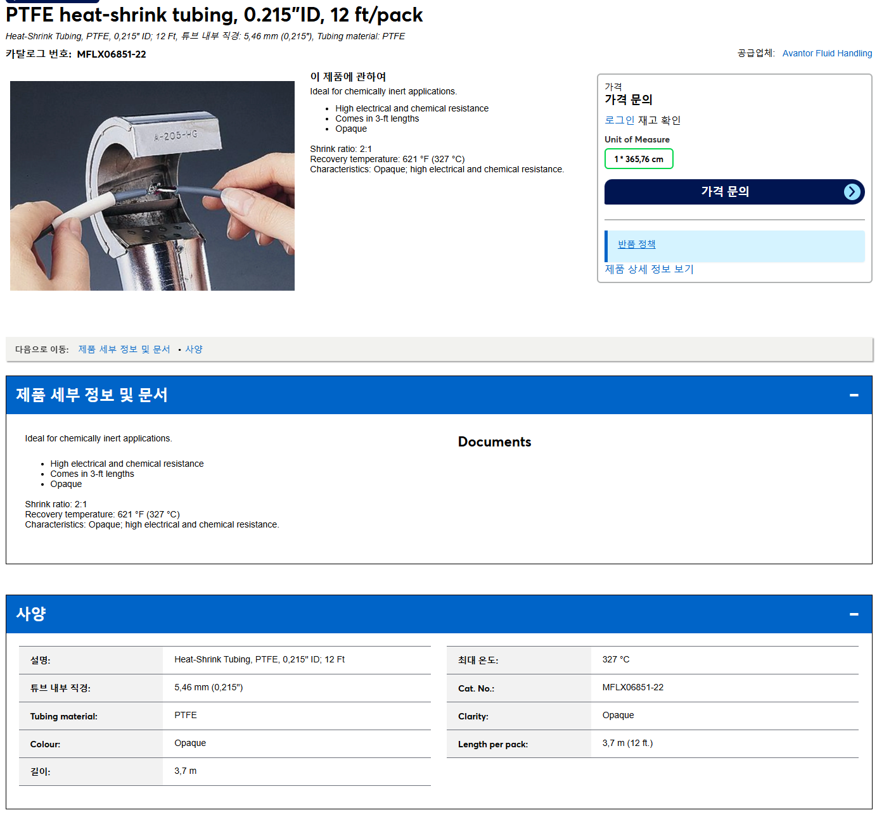Open the Avantor Fluid Handling supplier link

pos(827,53)
